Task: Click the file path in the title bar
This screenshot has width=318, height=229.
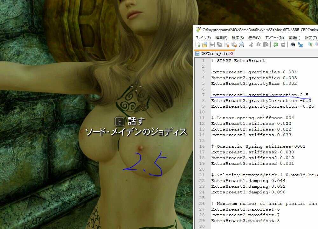Action: (260, 30)
